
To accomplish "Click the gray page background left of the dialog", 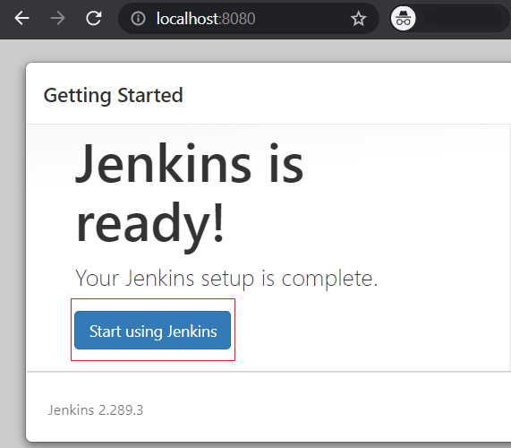I will point(13,245).
